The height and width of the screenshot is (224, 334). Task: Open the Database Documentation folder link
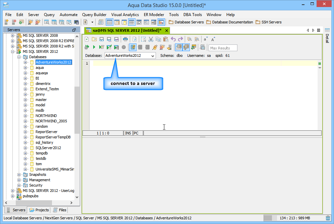(230, 22)
